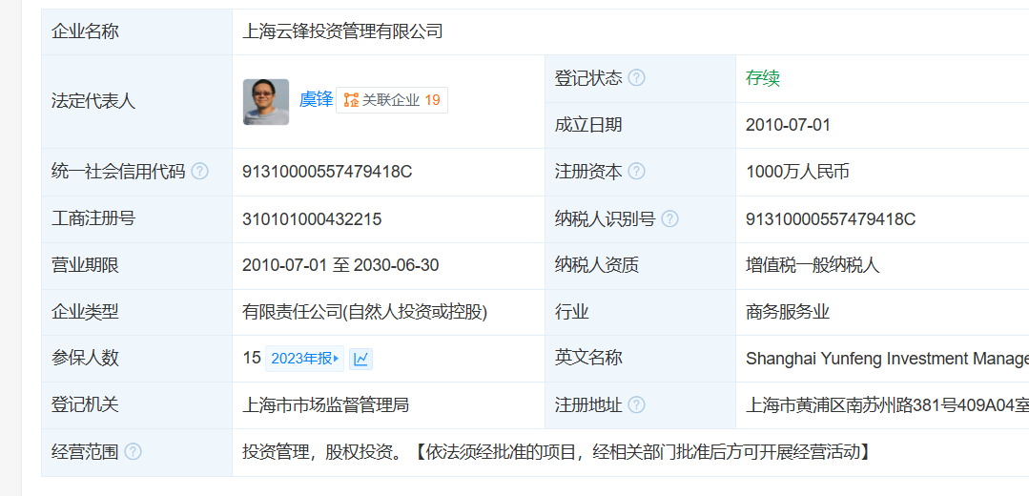The width and height of the screenshot is (1029, 496).
Task: Select industry value 商务服务业
Action: pyautogui.click(x=788, y=312)
